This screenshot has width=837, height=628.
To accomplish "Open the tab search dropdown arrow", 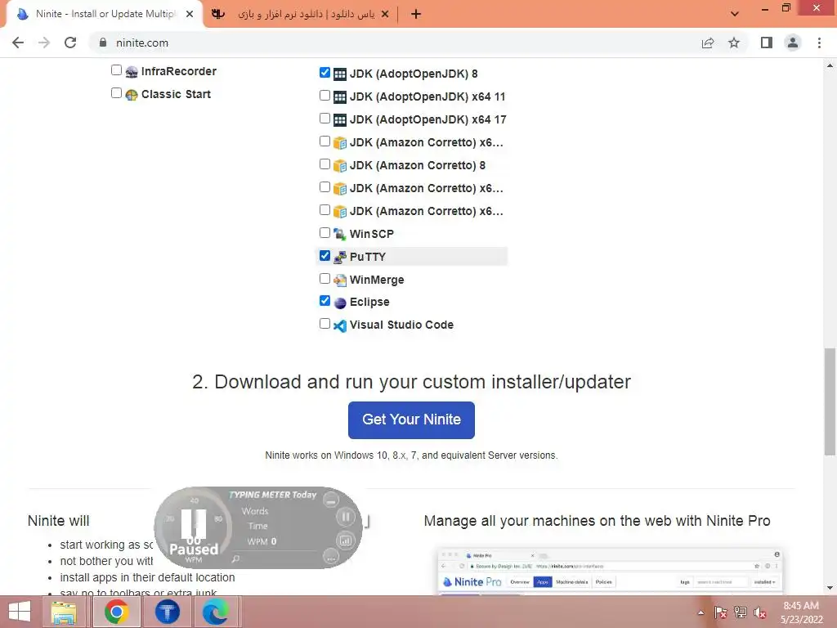I will 735,14.
